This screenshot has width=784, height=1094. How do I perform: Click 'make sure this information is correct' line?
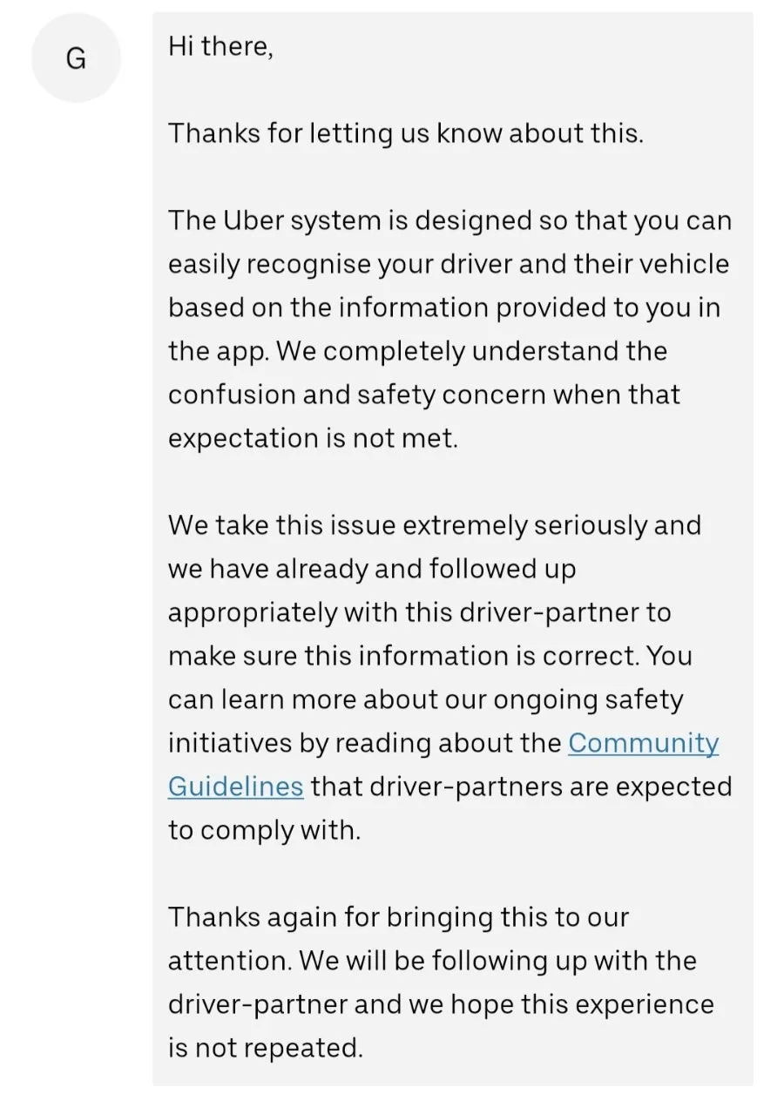[x=430, y=656]
